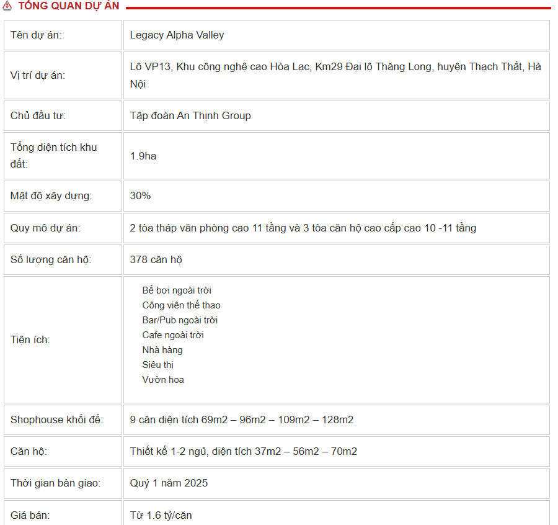Image resolution: width=558 pixels, height=525 pixels.
Task: Select the value "1.9ha"
Action: [143, 156]
